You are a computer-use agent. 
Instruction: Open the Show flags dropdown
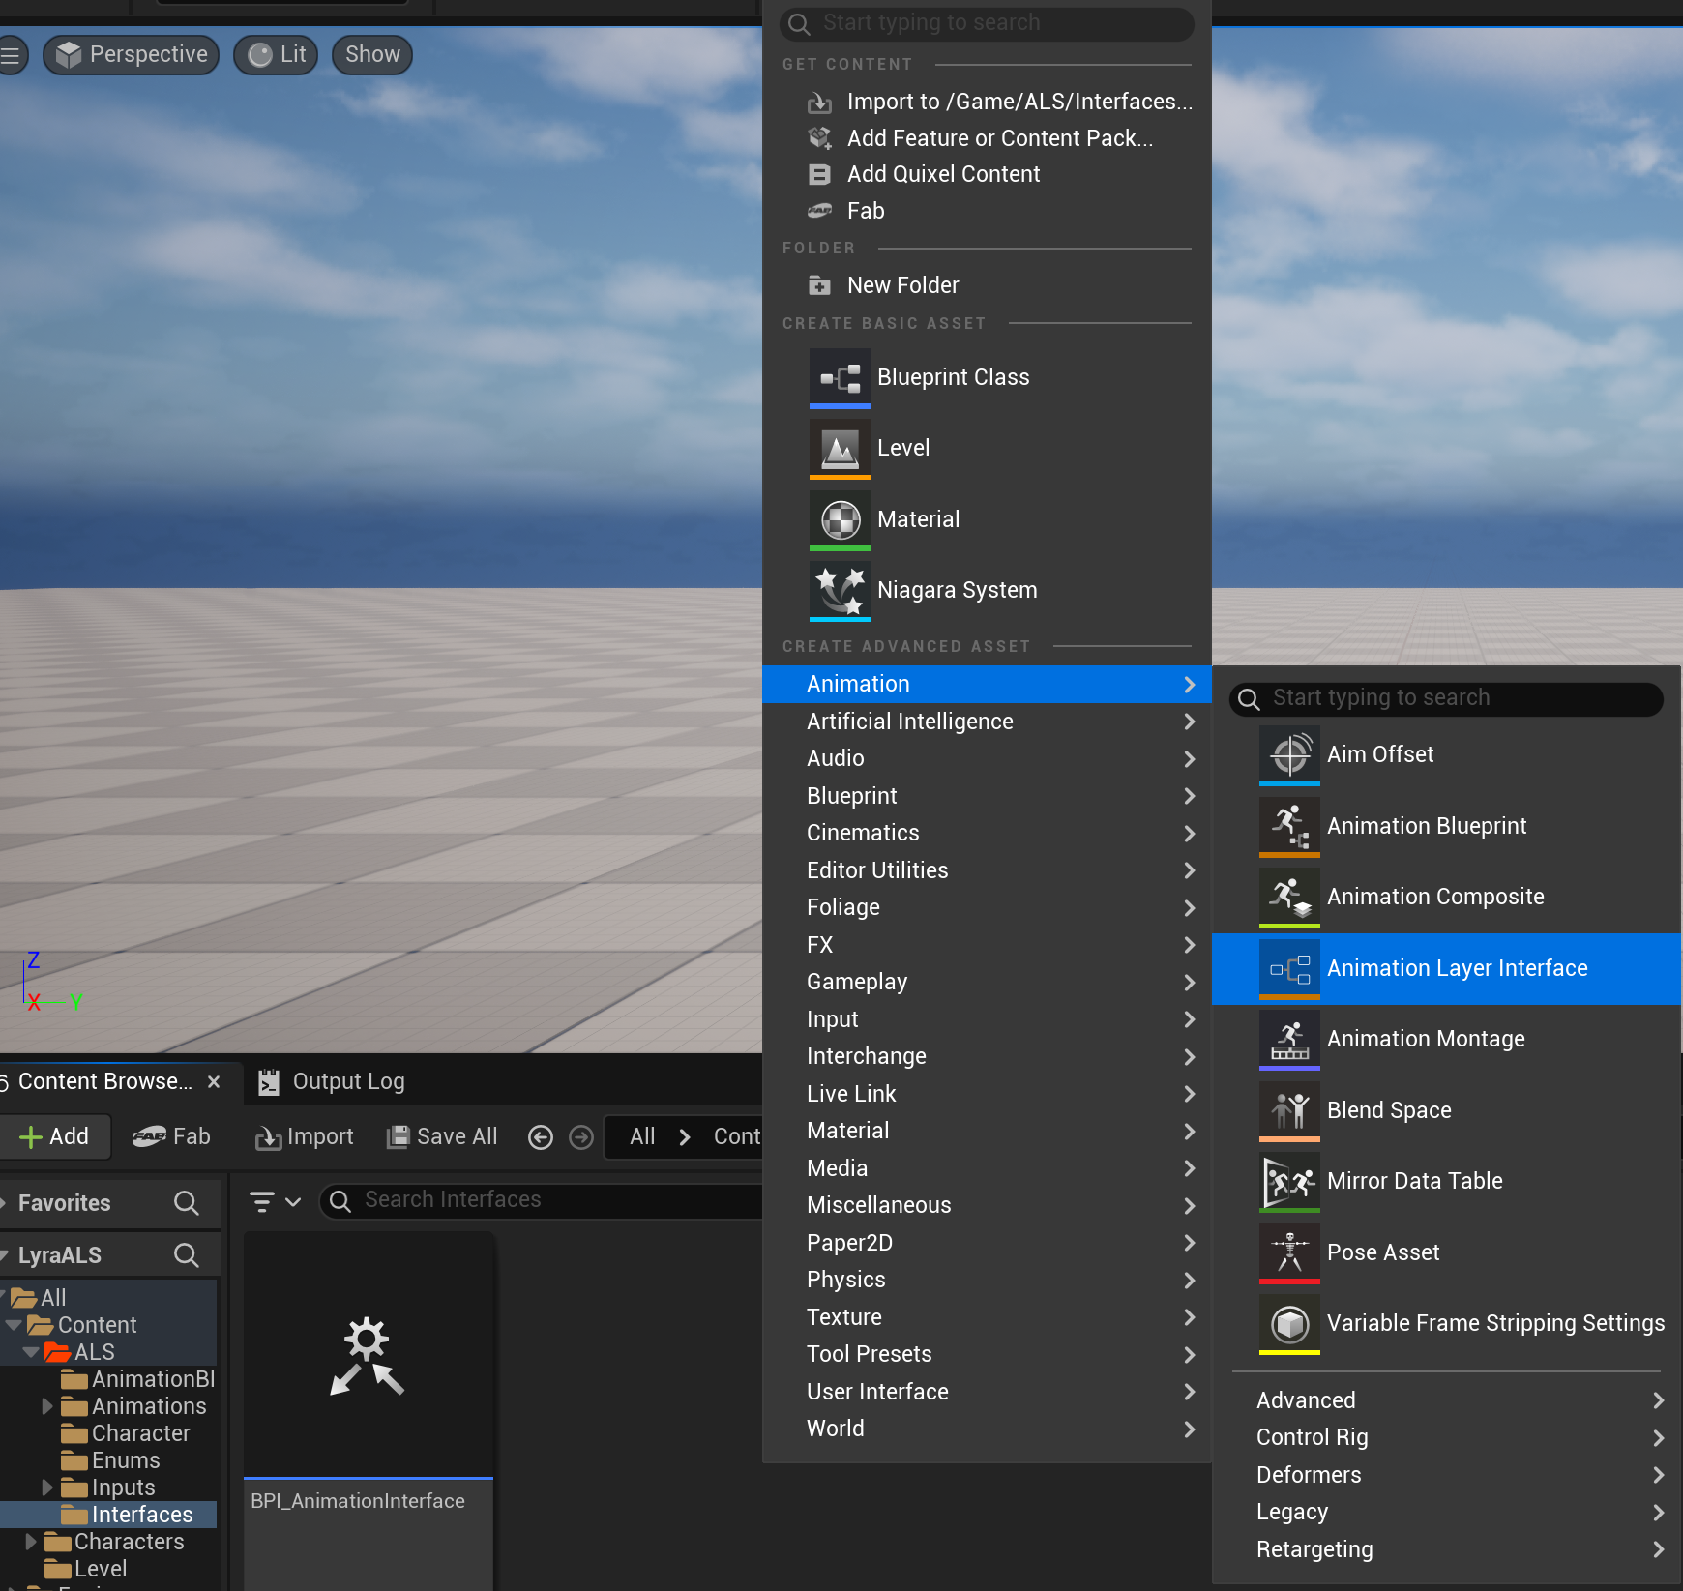[x=372, y=55]
